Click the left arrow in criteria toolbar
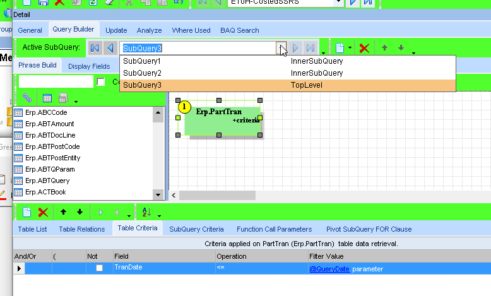Viewport: 491px width, 296px height. pos(117,212)
